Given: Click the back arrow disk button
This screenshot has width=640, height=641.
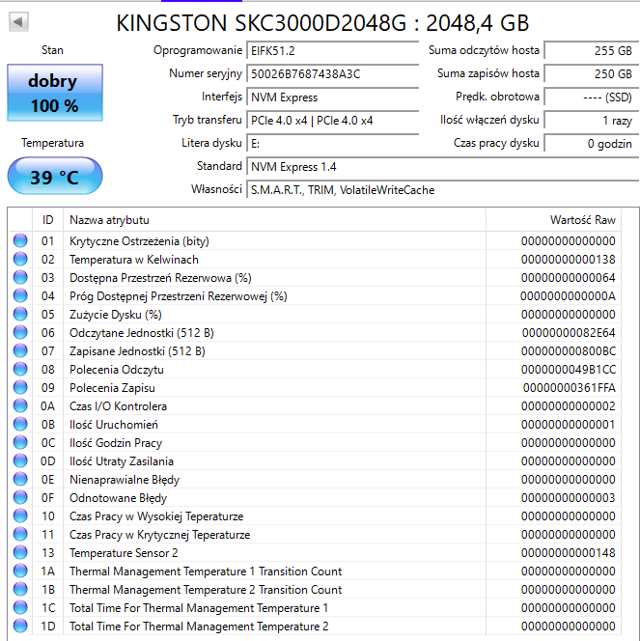Looking at the screenshot, I should click(18, 21).
